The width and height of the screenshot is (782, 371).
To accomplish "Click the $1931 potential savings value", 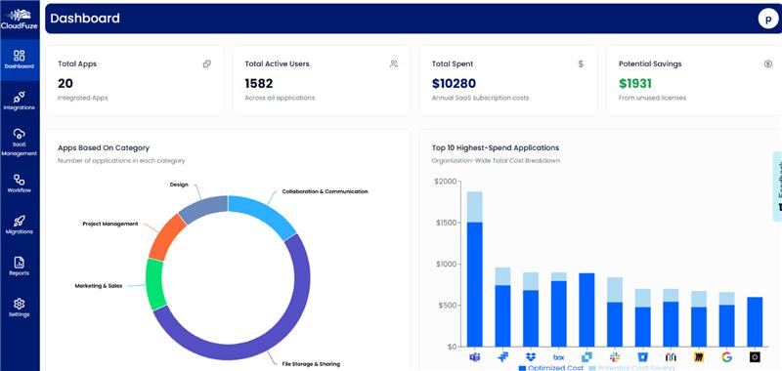I will (635, 83).
